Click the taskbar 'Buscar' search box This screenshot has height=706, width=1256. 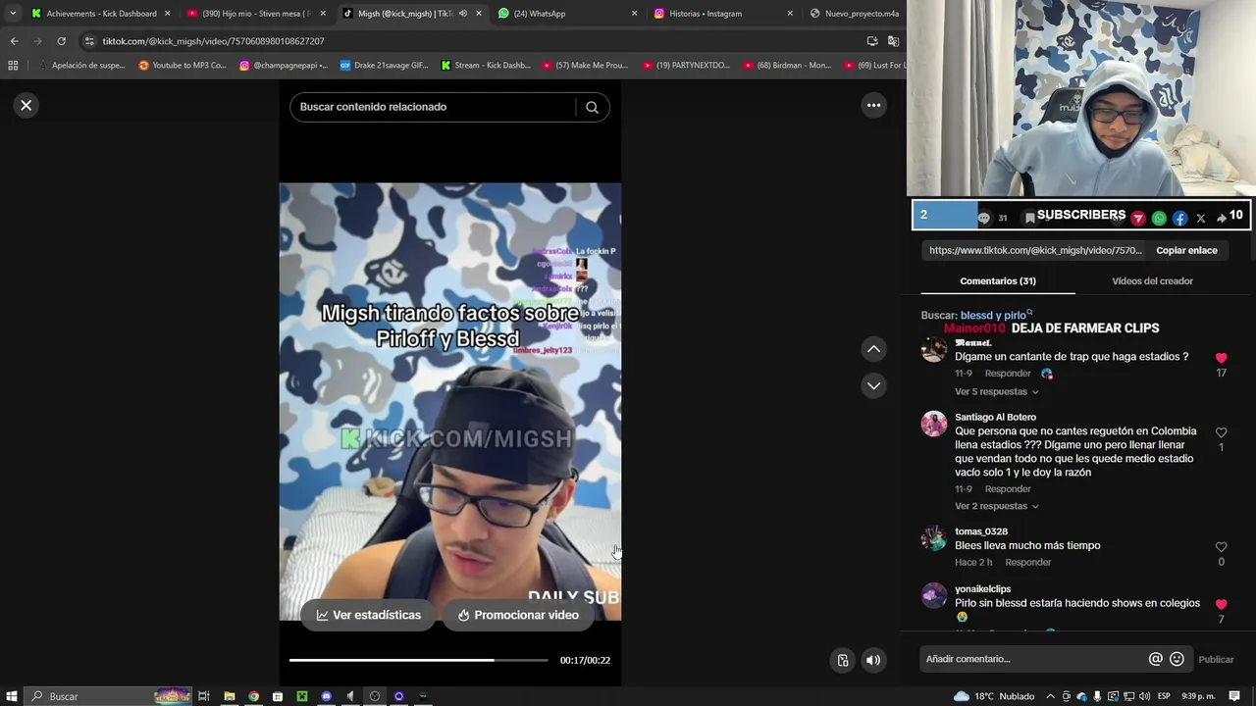coord(108,696)
